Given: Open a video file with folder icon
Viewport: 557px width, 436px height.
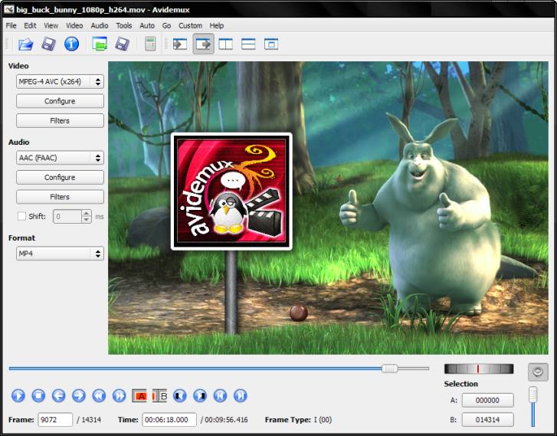Looking at the screenshot, I should [x=26, y=44].
